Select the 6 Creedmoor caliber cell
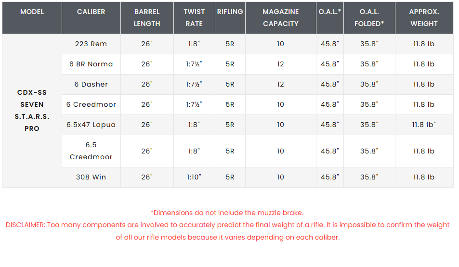459x267 pixels. click(91, 104)
